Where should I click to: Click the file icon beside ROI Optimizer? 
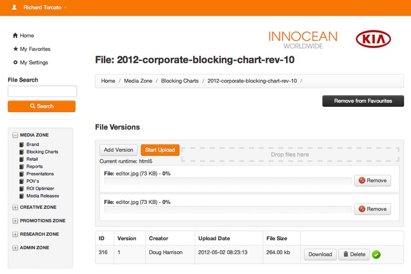22,188
